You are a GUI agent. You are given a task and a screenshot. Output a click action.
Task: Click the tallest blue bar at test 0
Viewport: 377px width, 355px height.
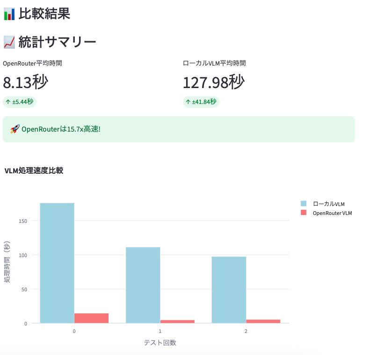coord(57,262)
